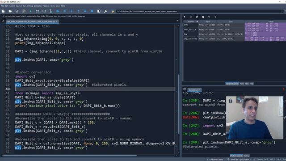Run the file with the green play icon
The height and width of the screenshot is (161, 286).
pyautogui.click(x=30, y=11)
